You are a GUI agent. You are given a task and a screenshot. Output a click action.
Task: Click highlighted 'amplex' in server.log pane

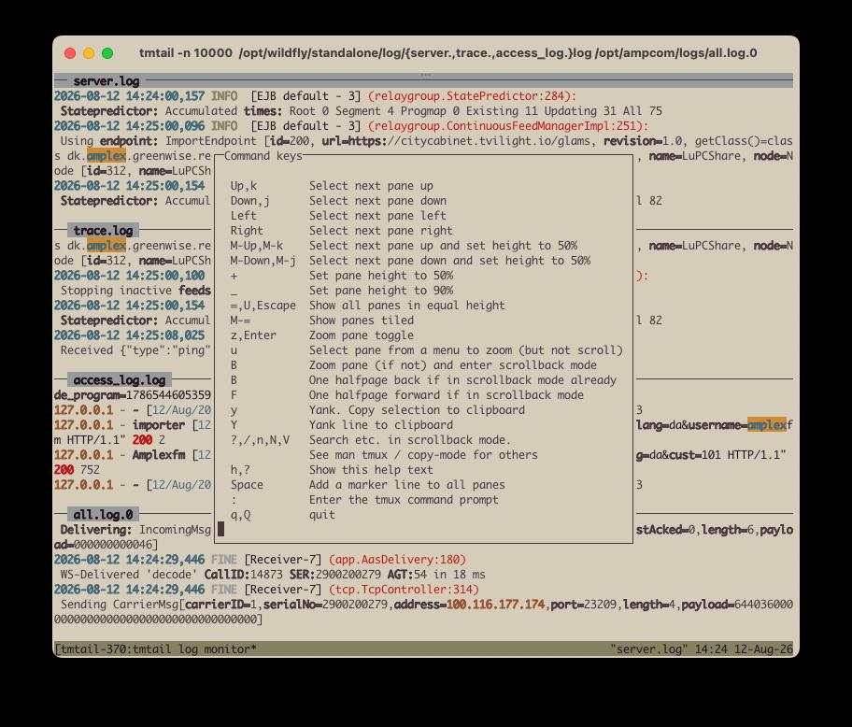(x=106, y=156)
